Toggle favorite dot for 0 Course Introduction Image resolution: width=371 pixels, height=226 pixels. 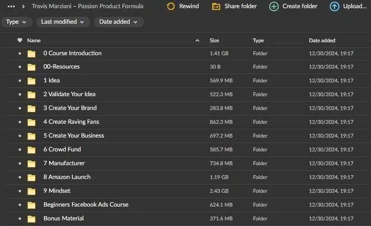tap(20, 53)
